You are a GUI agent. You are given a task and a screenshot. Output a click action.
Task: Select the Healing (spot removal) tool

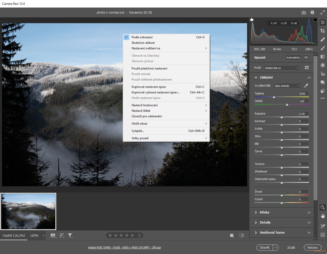pos(323,40)
